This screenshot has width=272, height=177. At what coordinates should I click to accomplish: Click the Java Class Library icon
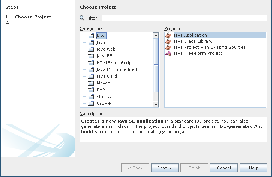tap(168, 41)
